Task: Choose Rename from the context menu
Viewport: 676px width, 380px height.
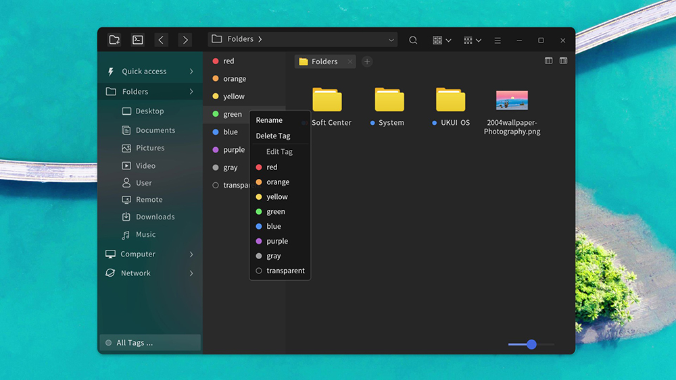Action: coord(269,120)
